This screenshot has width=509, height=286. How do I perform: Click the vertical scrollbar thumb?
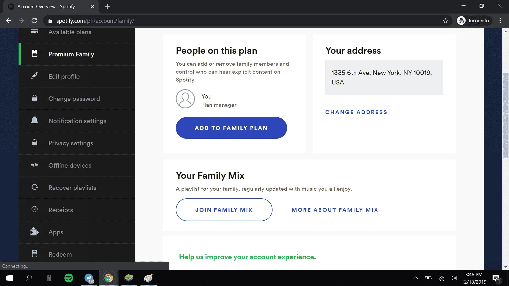click(x=506, y=116)
